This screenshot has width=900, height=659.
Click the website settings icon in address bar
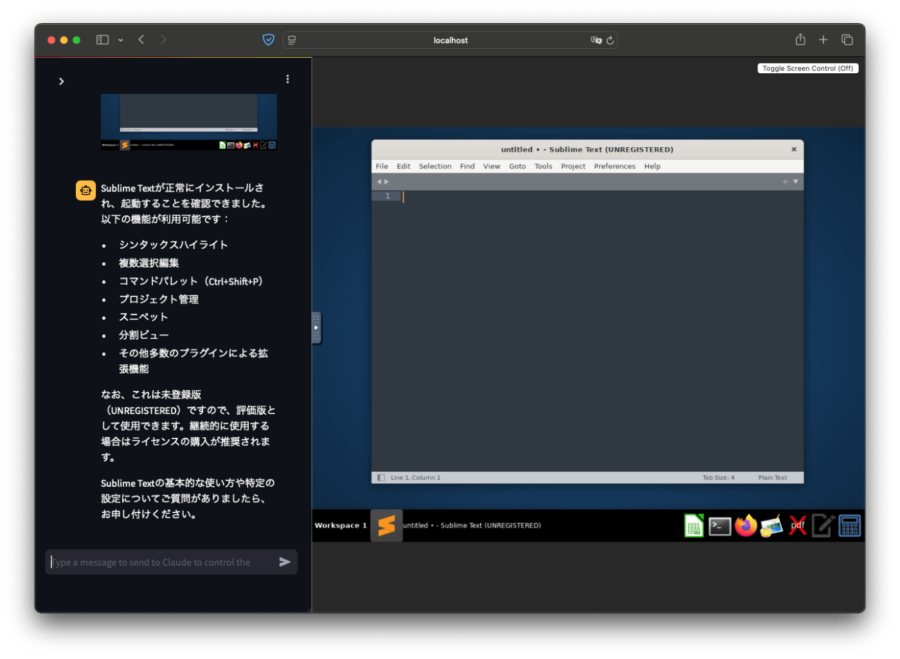tap(292, 40)
